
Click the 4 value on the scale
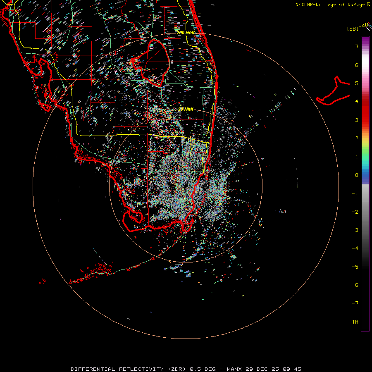(x=357, y=102)
